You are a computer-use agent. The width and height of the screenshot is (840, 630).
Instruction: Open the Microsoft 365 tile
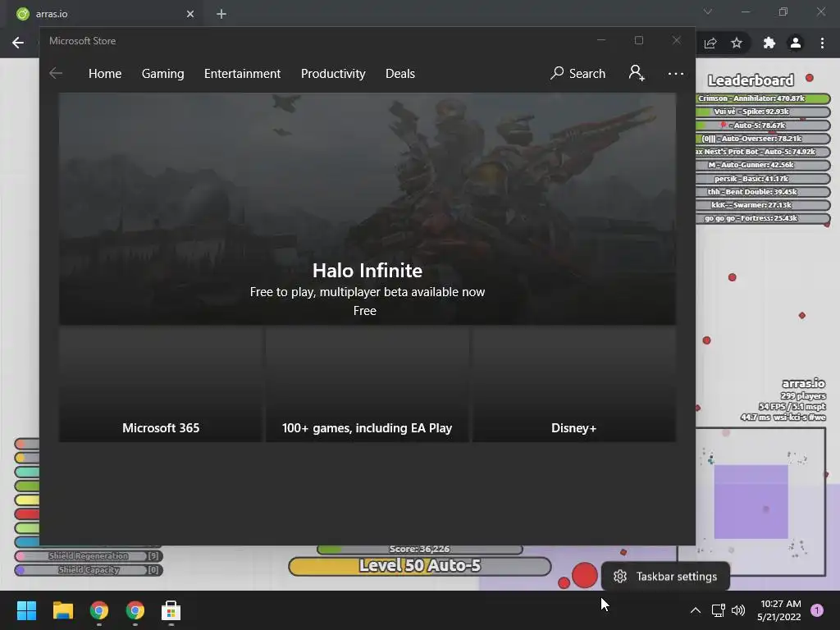[161, 385]
